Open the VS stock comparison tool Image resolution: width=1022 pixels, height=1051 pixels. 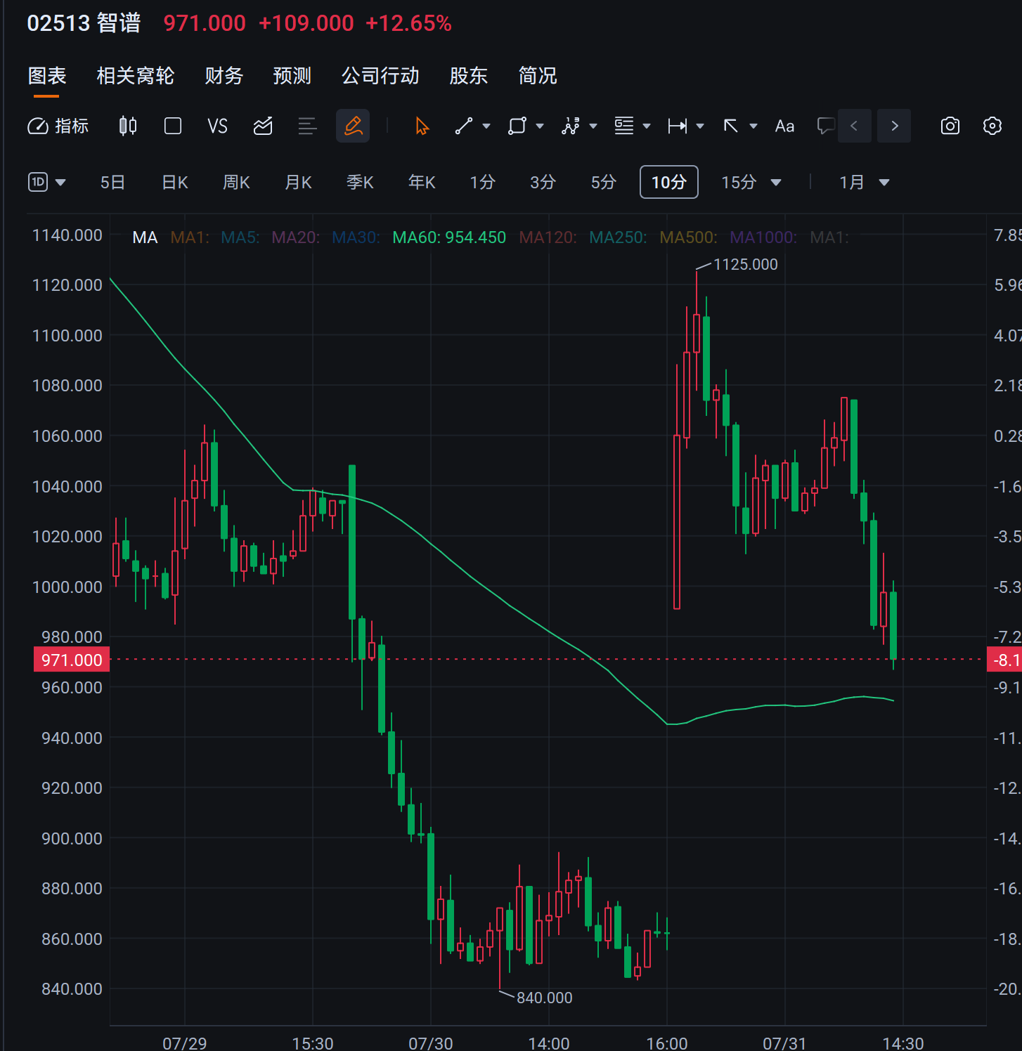point(218,126)
